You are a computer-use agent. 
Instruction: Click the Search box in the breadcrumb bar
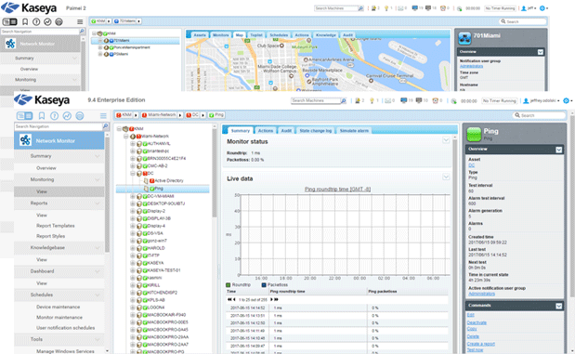[x=539, y=115]
